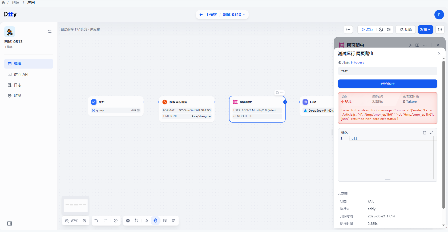Screen dimensions: 448x232
Task: Open the 功能 features button
Action: (x=406, y=29)
